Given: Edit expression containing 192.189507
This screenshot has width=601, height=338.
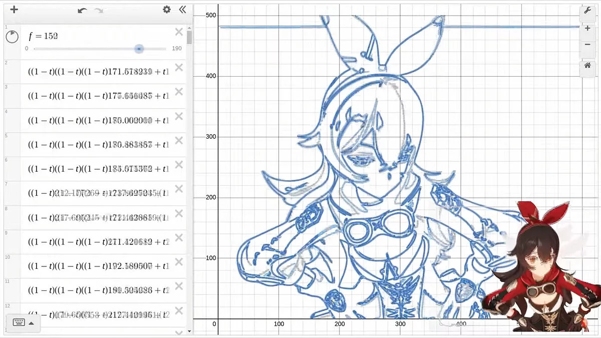Looking at the screenshot, I should coord(99,266).
